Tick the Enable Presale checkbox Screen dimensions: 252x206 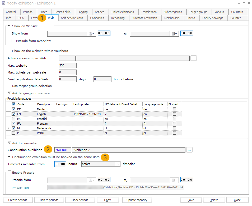10,173
